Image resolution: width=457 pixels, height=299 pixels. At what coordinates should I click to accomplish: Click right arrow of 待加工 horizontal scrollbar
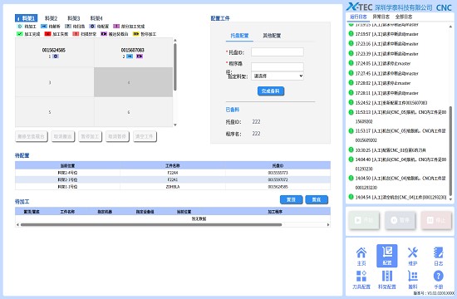pyautogui.click(x=328, y=225)
